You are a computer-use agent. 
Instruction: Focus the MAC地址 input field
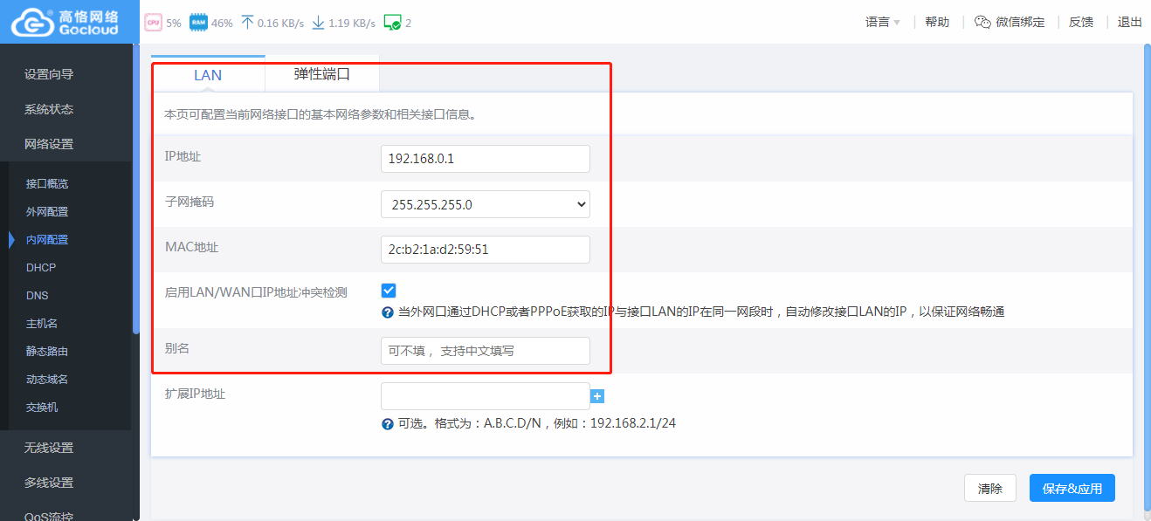pos(486,250)
